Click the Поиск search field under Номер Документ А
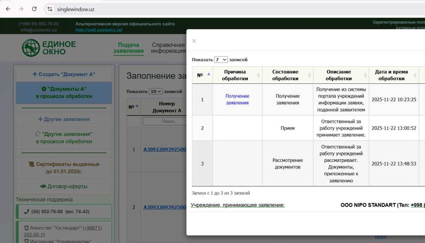Image resolution: width=425 pixels, height=243 pixels. coord(164,121)
